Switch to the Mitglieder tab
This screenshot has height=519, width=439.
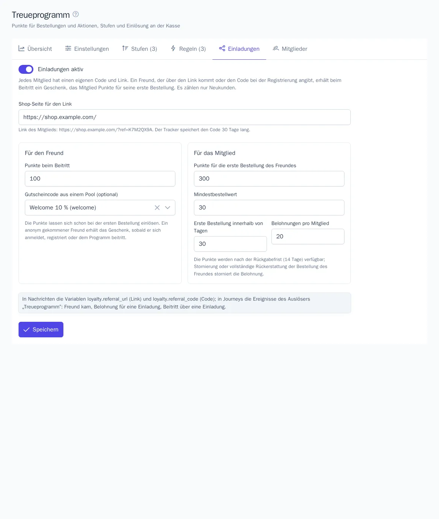point(290,49)
